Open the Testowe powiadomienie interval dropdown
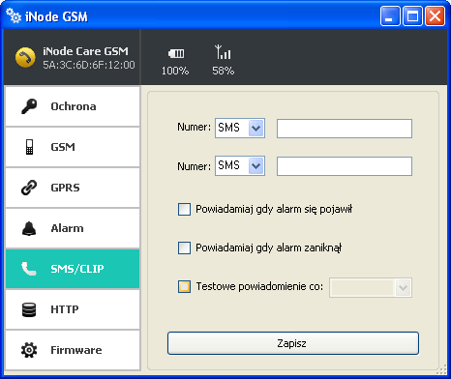Viewport: 451px width, 379px height. click(371, 287)
